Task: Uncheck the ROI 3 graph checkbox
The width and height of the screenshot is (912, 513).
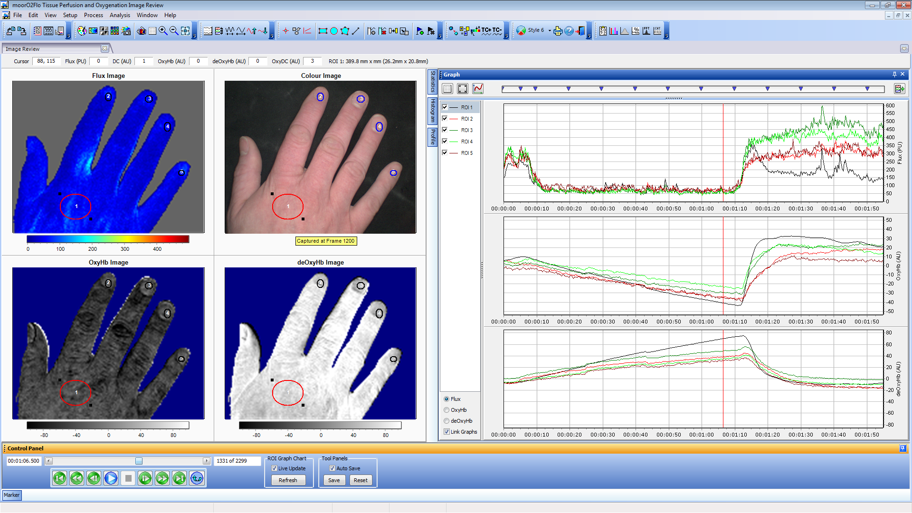Action: coord(445,130)
